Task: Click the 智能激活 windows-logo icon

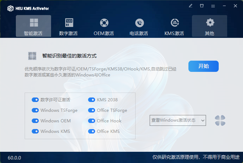Action: click(x=33, y=23)
